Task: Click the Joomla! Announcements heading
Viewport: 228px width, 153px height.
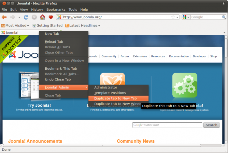Action: coord(35,141)
